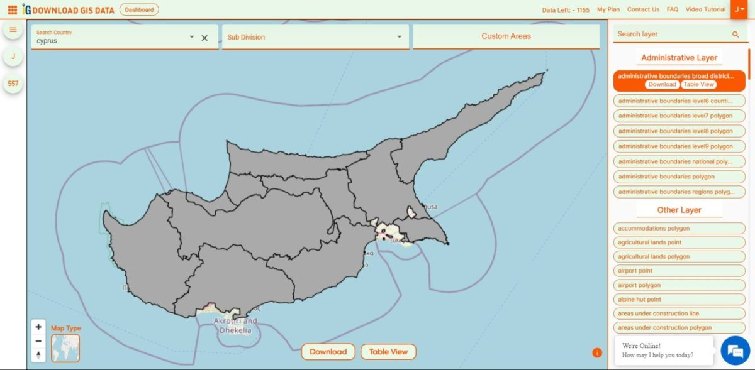Open Table View for broad district layer

click(698, 84)
